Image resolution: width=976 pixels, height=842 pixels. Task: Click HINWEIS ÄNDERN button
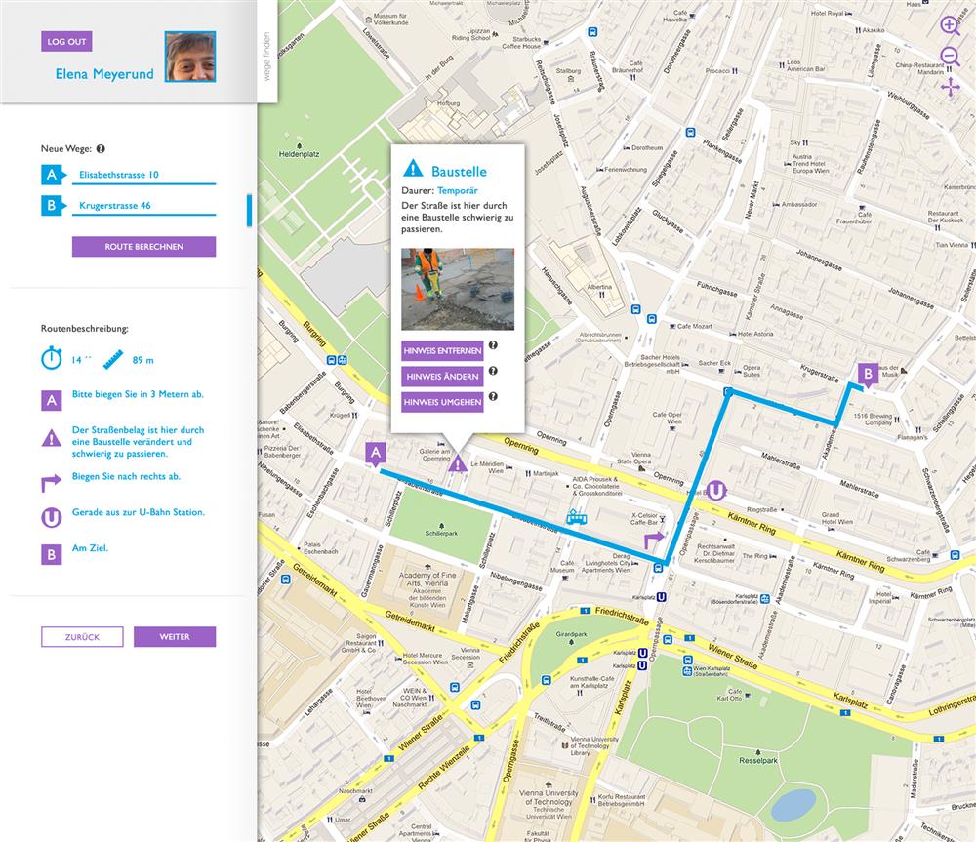[442, 377]
